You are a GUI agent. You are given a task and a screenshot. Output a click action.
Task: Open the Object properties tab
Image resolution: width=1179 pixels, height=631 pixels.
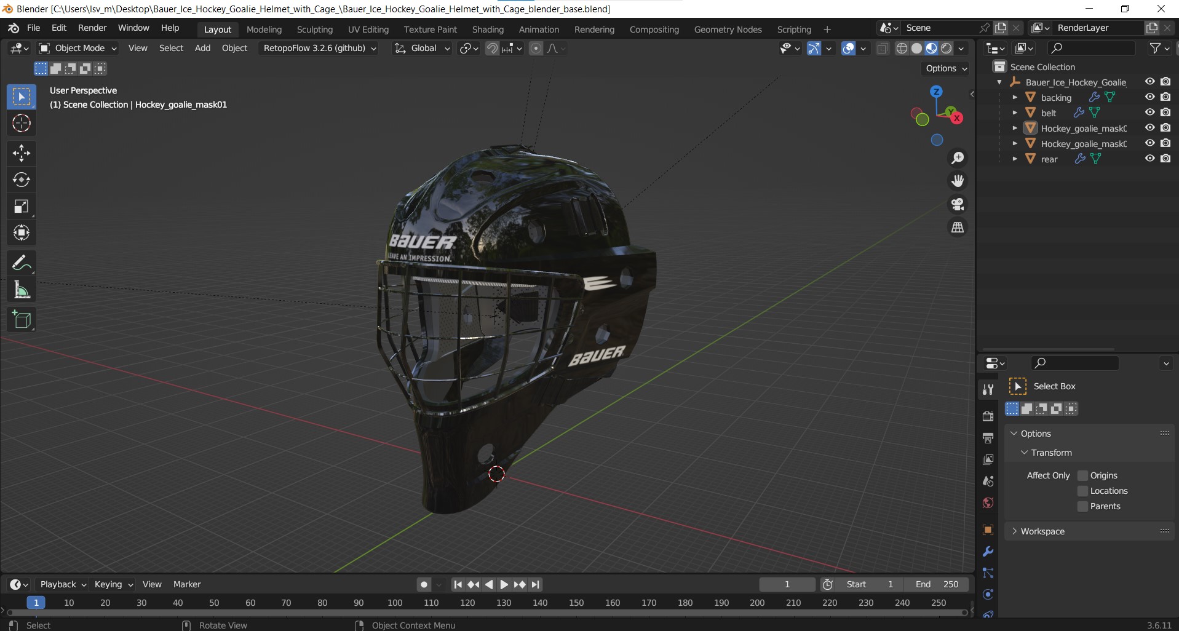pyautogui.click(x=988, y=530)
